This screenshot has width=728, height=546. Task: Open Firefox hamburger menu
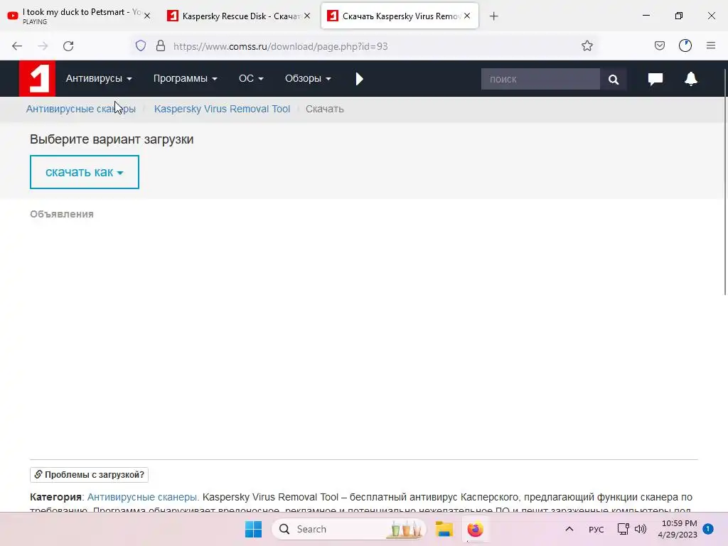(711, 45)
